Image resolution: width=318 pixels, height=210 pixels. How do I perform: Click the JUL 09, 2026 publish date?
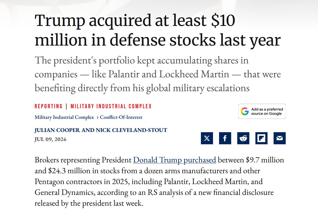tap(50, 139)
